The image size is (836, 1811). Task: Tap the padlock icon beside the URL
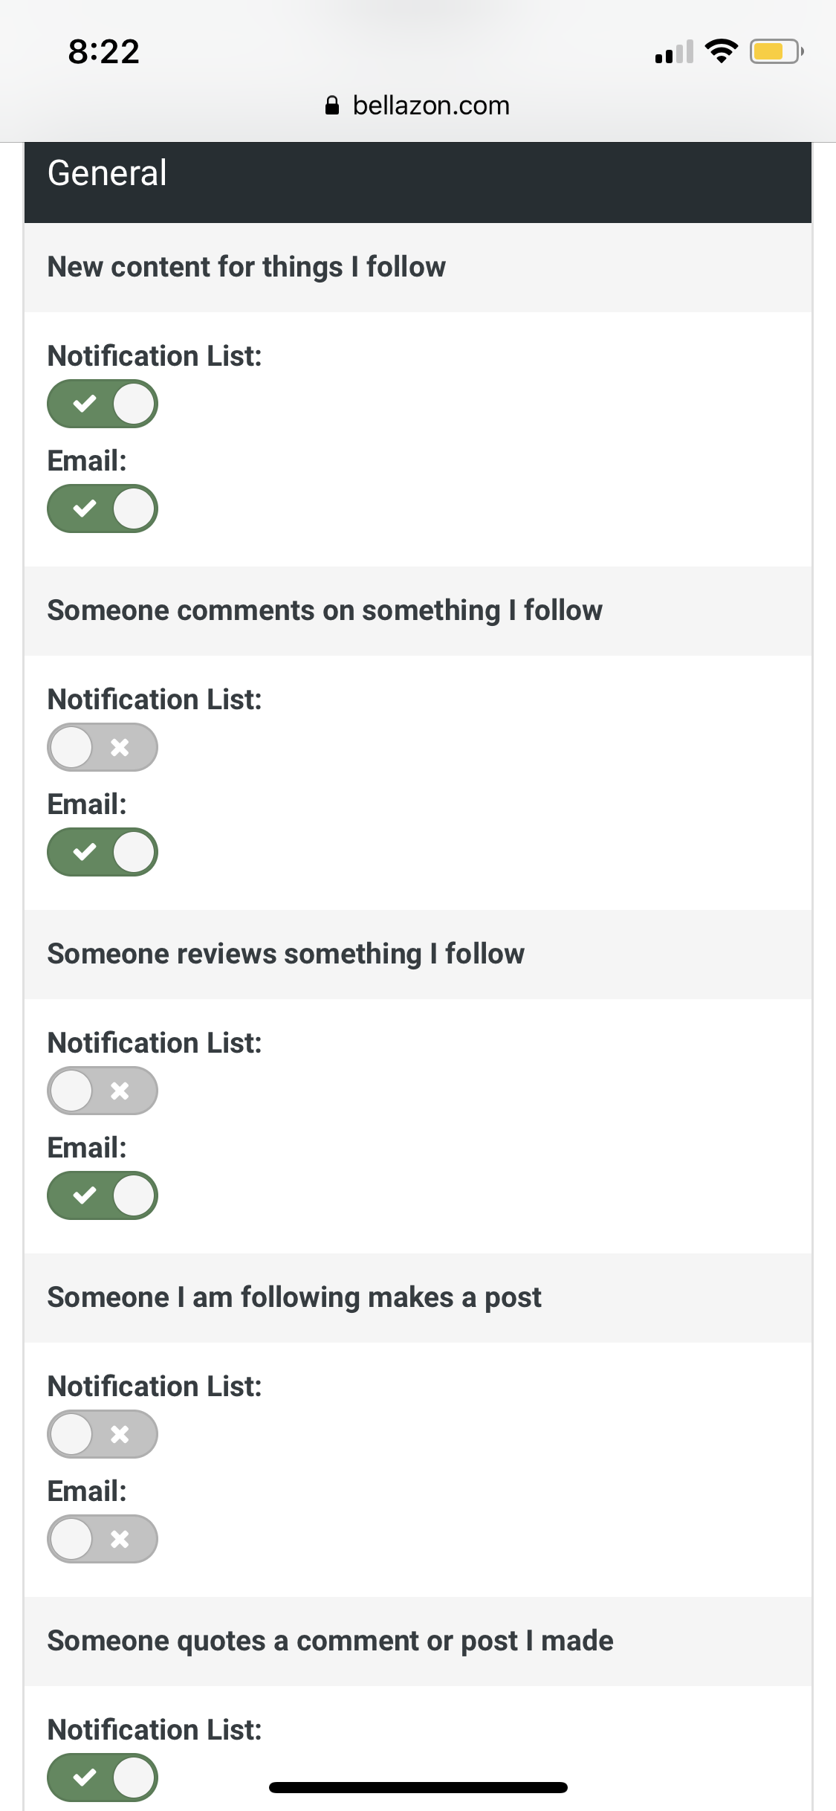(x=332, y=106)
